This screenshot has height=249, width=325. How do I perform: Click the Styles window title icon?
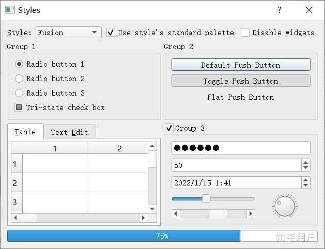coord(10,10)
